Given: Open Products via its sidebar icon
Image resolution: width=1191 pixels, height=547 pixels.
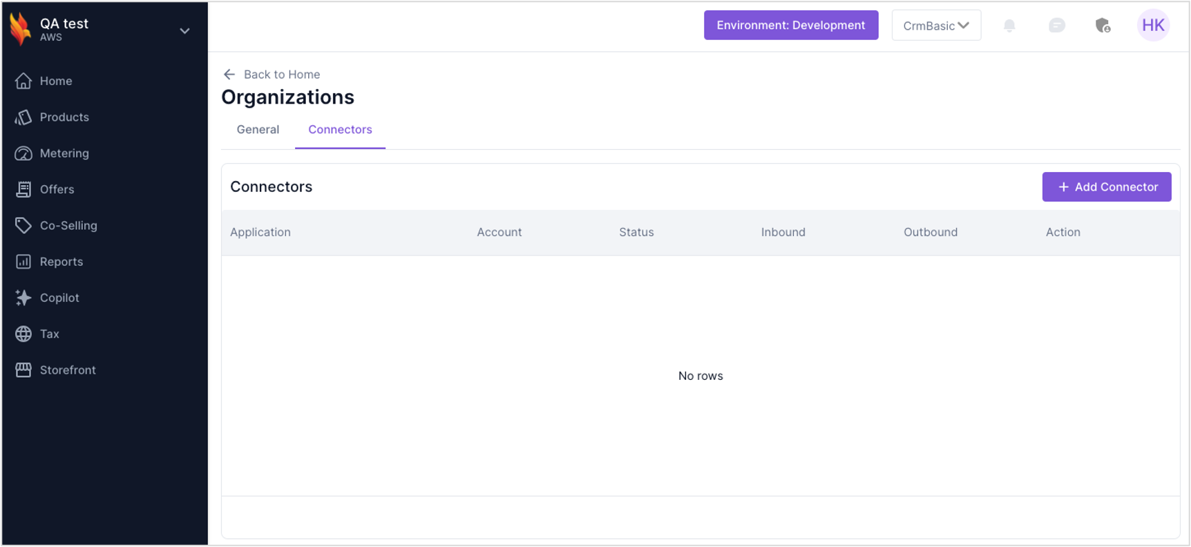Looking at the screenshot, I should click(x=23, y=117).
